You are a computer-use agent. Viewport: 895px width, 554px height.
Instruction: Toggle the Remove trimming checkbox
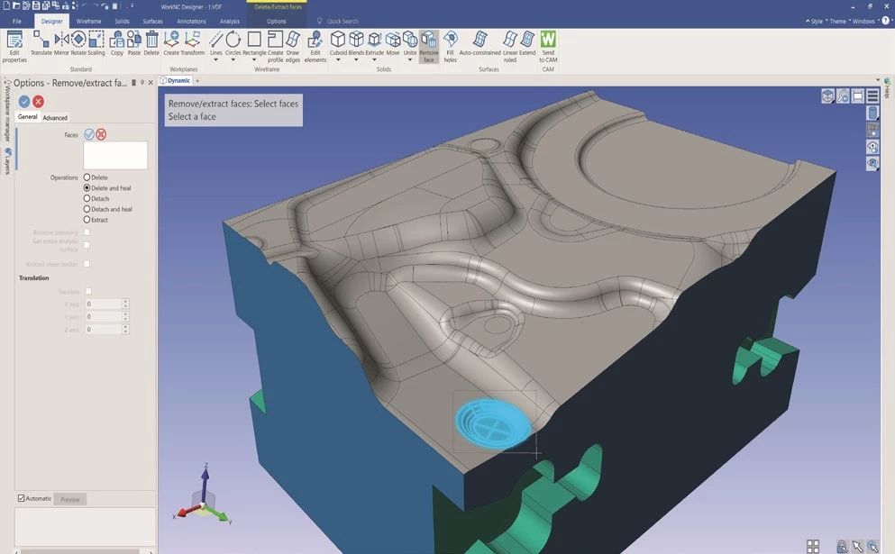click(87, 232)
